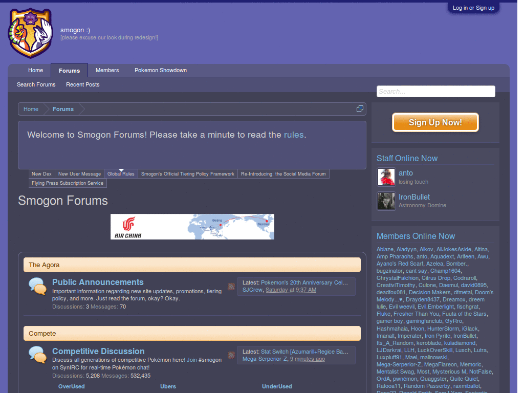The height and width of the screenshot is (393, 524).
Task: Open the OverUsed subforum
Action: coord(72,386)
